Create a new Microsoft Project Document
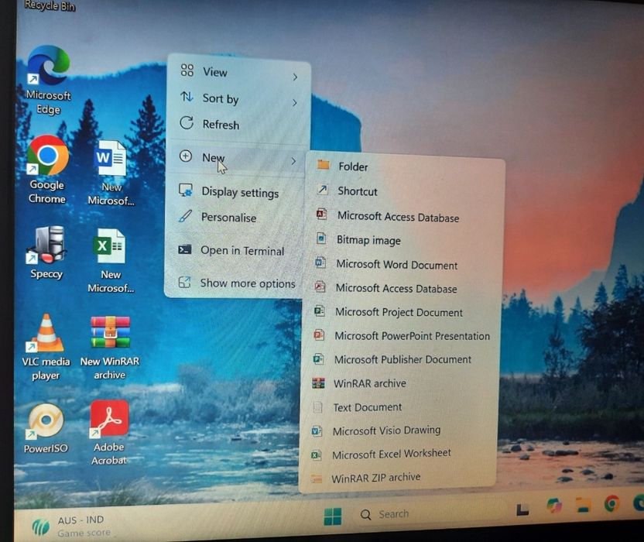644x542 pixels. [x=402, y=312]
